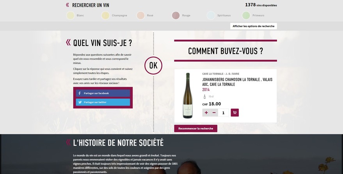Click chevron icon beside Rechercher un vin
The image size is (343, 174).
(x=68, y=5)
